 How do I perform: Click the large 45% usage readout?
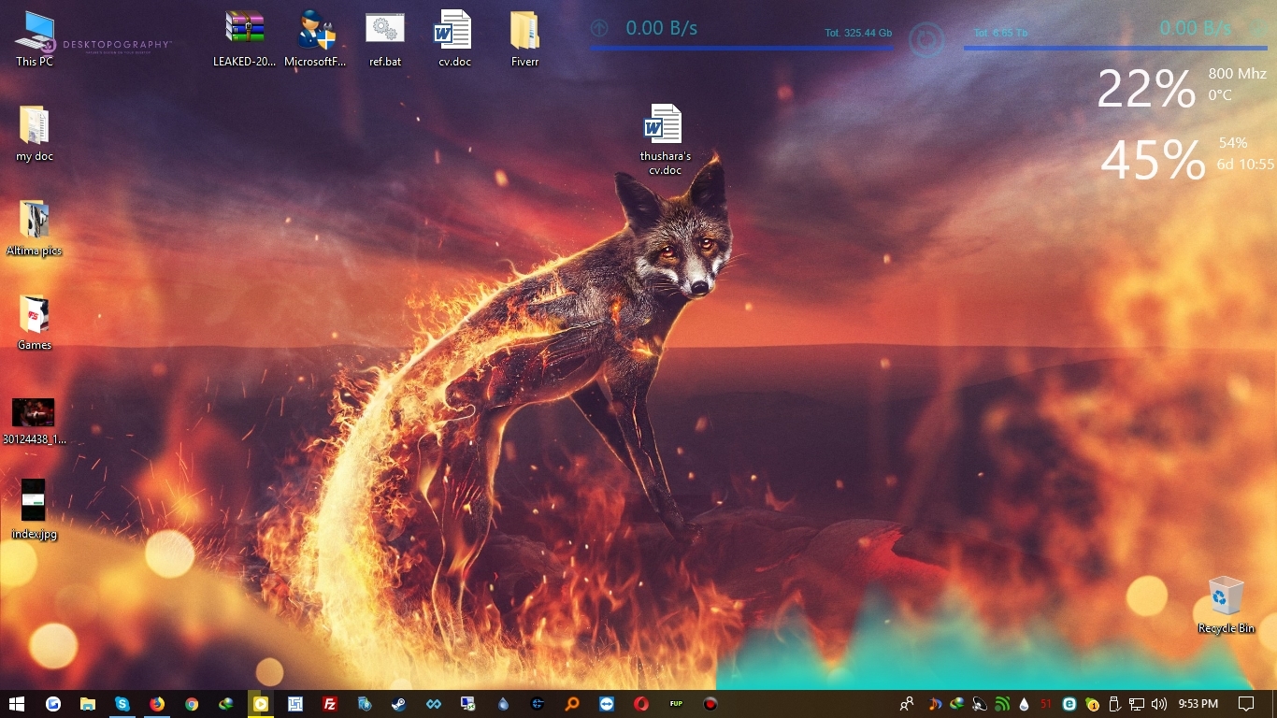[1153, 160]
